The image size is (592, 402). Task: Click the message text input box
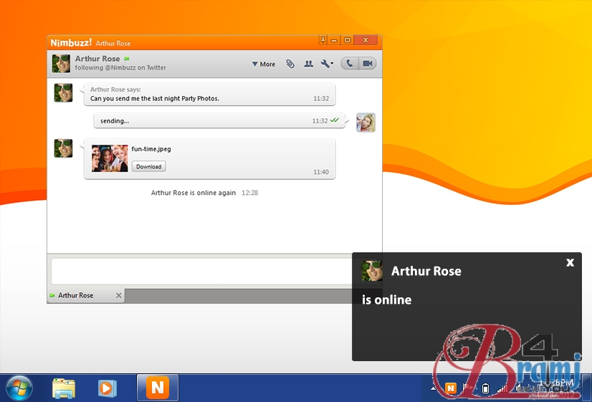pyautogui.click(x=201, y=272)
